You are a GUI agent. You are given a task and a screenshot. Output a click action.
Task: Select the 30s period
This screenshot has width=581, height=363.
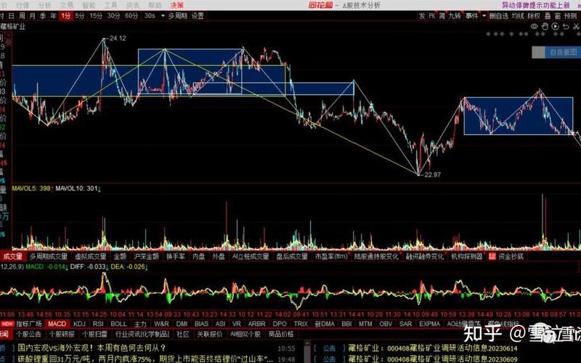click(x=150, y=16)
